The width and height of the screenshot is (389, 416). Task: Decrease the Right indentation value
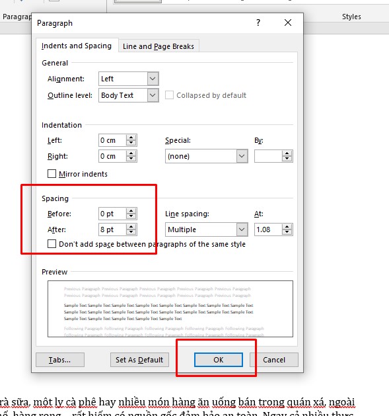131,159
